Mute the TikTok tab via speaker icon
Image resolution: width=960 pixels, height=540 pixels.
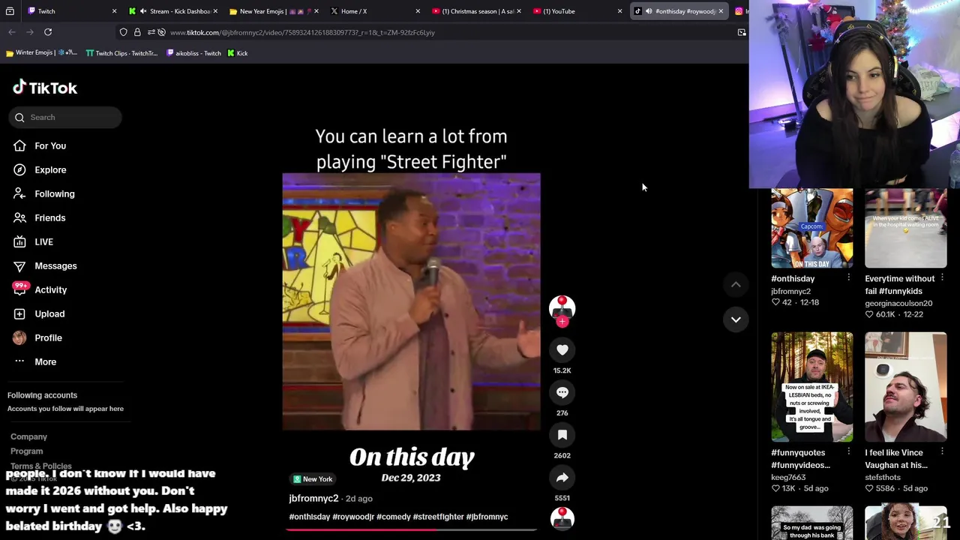[649, 11]
